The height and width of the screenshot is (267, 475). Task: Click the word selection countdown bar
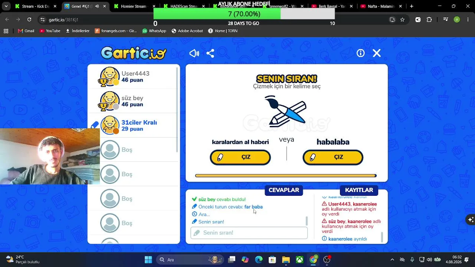click(286, 176)
